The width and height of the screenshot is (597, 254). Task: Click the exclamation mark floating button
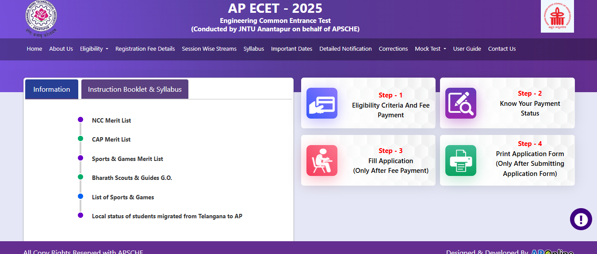click(581, 219)
